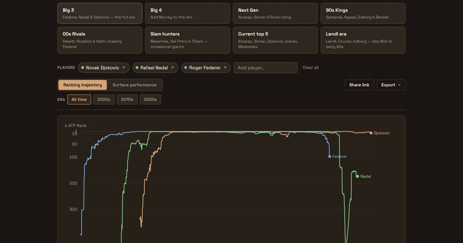Click the ERA filter label
The image size is (463, 243).
click(x=61, y=100)
